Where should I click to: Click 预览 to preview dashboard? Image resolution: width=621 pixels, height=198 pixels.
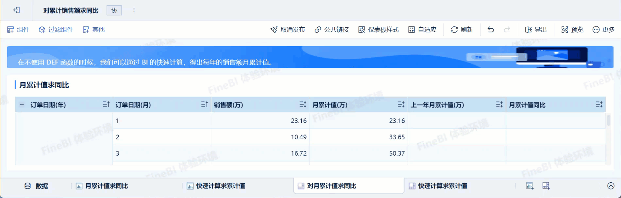tap(572, 30)
